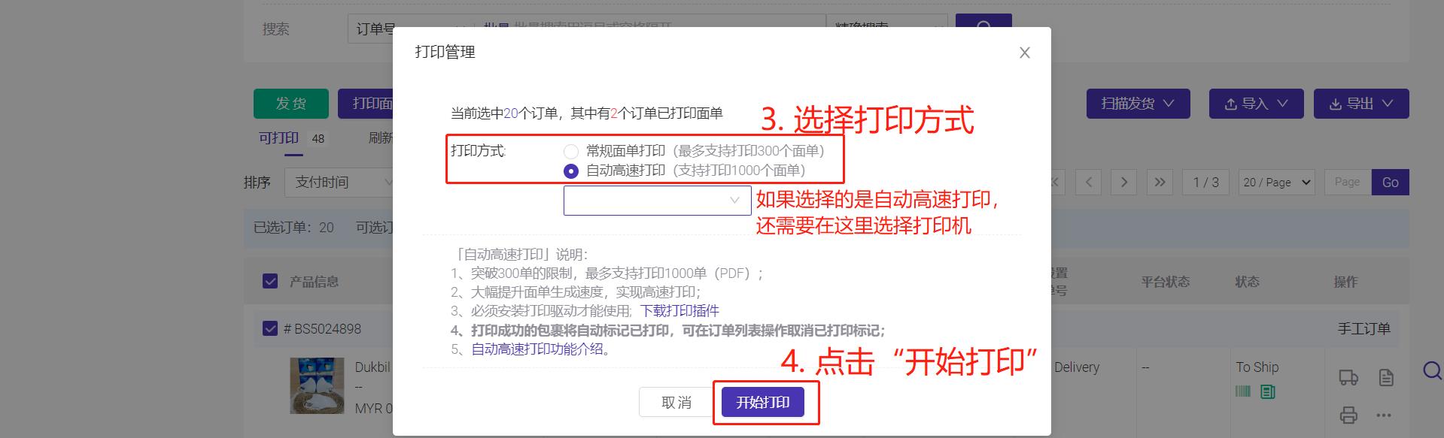
Task: Click the truck shipping icon in the order row
Action: (x=1348, y=378)
